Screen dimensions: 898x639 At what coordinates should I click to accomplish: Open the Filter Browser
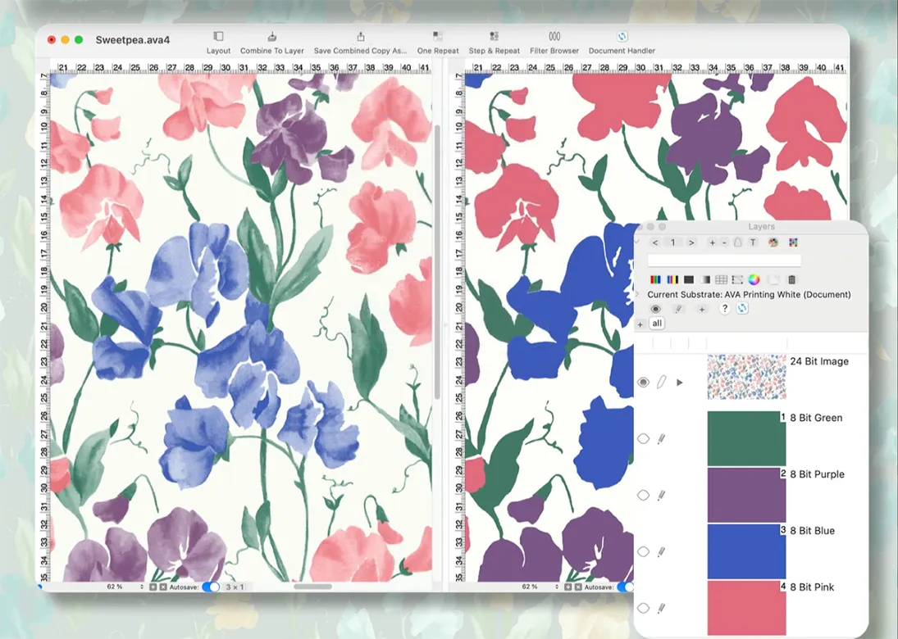point(554,37)
